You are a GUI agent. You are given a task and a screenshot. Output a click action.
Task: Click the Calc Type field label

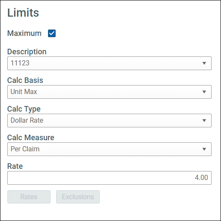click(x=24, y=109)
